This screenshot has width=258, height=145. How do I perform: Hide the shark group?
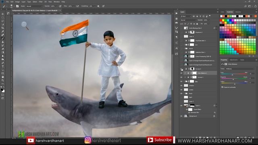(181, 93)
